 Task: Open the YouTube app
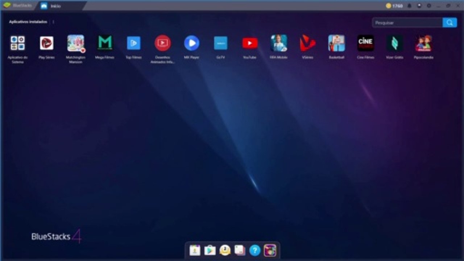(x=250, y=43)
